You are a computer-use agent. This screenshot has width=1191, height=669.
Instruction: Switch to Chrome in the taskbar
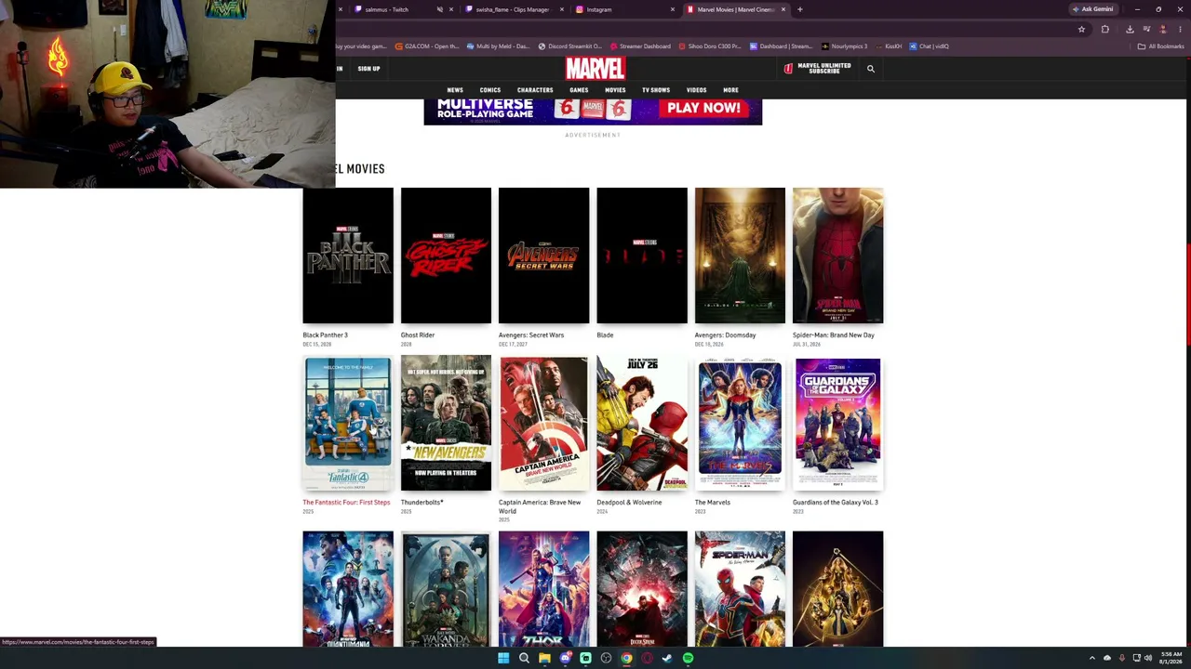click(626, 658)
